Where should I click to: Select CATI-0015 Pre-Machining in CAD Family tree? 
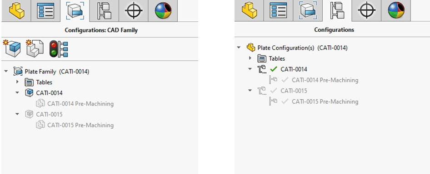point(80,125)
